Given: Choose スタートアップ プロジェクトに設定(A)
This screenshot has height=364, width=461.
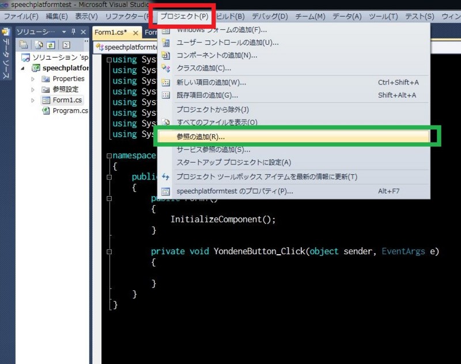Looking at the screenshot, I should [294, 163].
